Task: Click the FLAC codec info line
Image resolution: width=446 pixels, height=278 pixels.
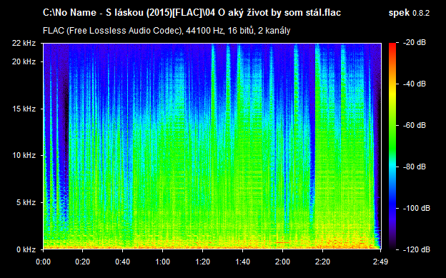Action: [167, 31]
